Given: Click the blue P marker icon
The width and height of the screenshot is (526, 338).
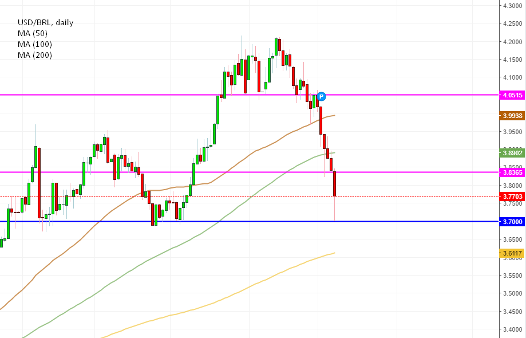Looking at the screenshot, I should [321, 96].
